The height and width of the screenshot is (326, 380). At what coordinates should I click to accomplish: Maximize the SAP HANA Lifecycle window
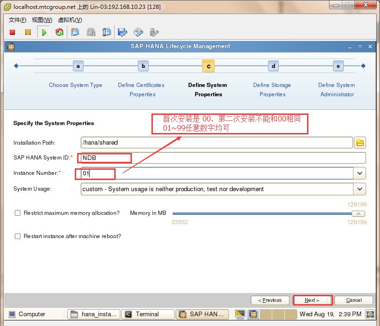point(360,47)
